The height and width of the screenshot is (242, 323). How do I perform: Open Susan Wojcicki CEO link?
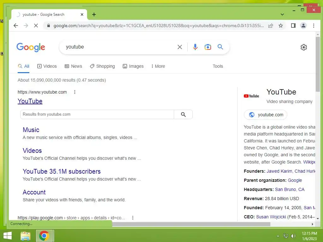pos(271,217)
